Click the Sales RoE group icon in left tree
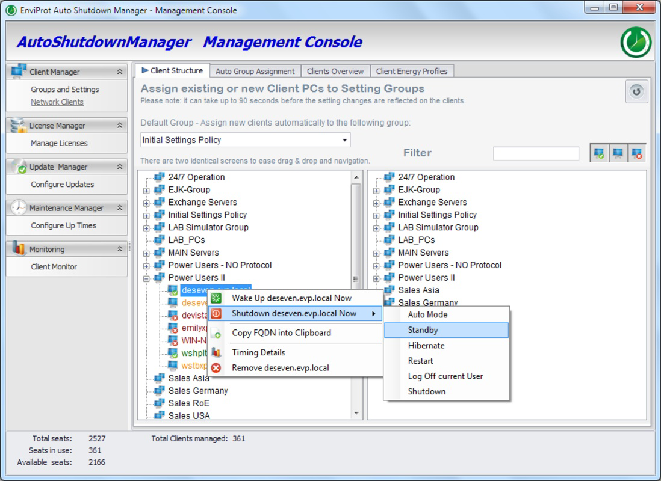 tap(160, 403)
